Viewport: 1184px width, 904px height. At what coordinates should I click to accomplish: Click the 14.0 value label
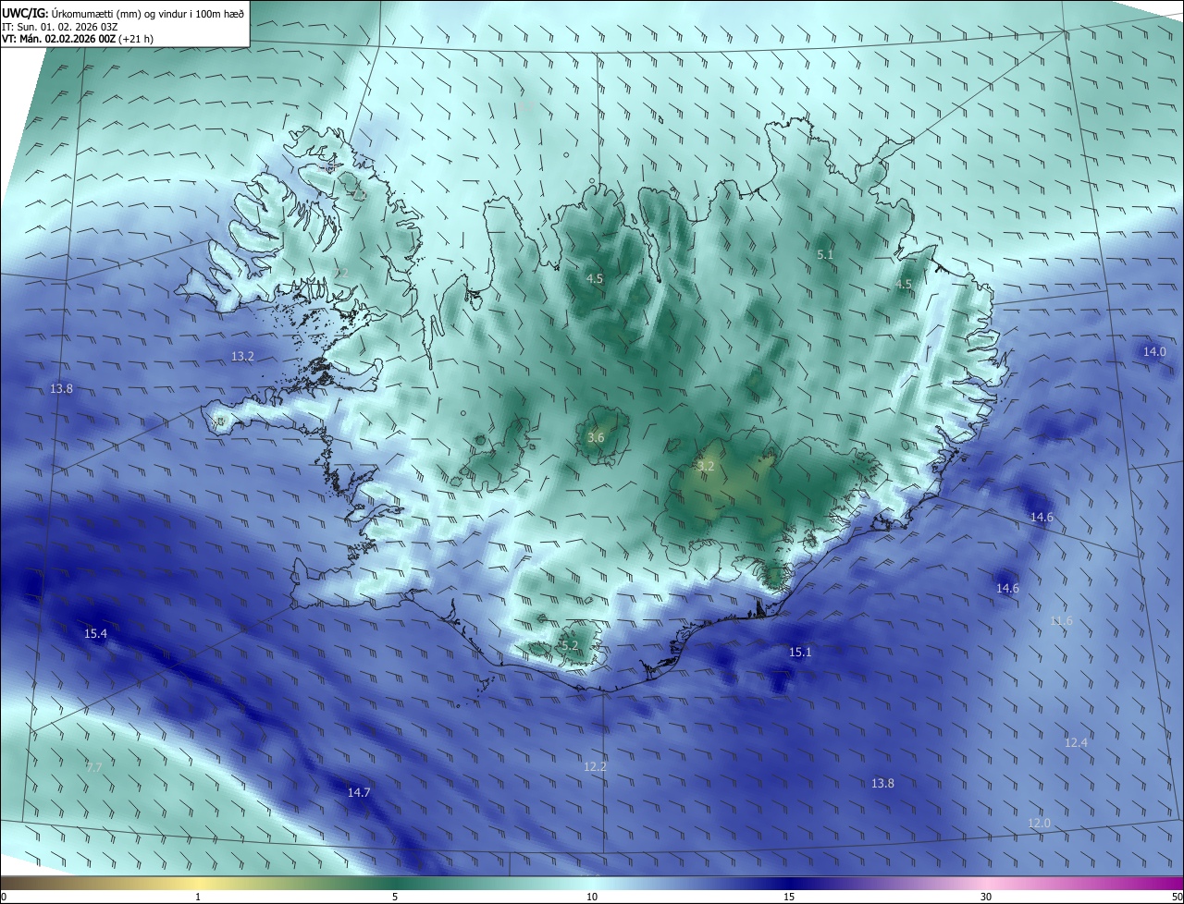tap(1154, 351)
